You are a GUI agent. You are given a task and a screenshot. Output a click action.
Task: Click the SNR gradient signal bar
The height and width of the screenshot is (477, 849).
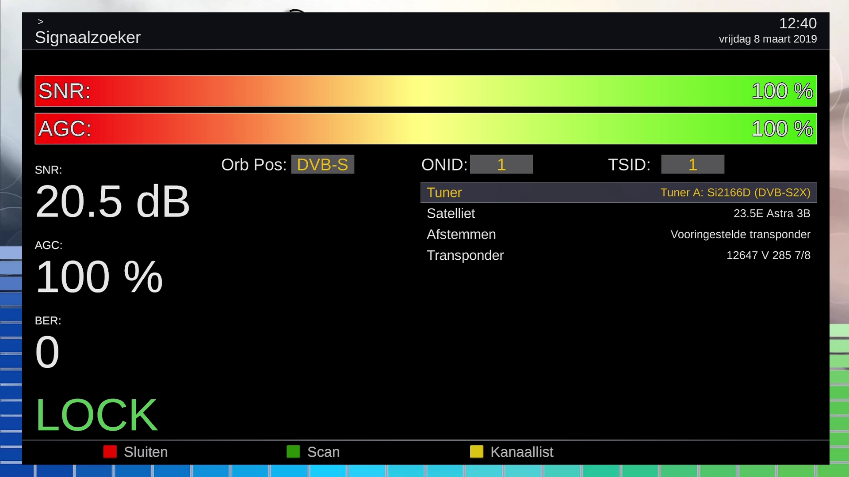tap(425, 91)
